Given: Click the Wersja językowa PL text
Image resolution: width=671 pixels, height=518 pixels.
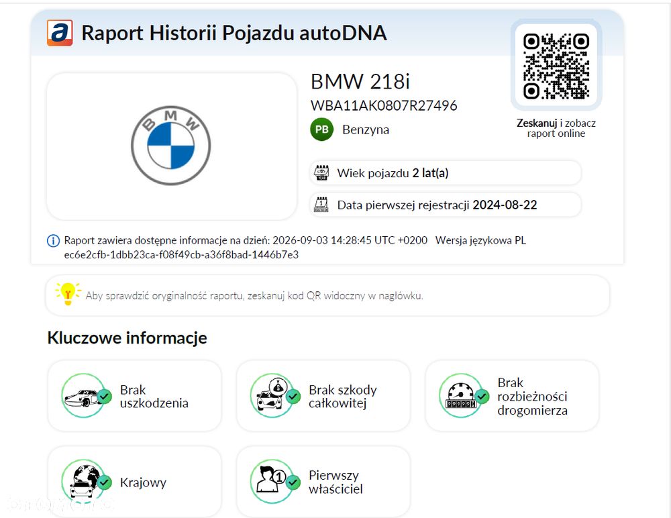Looking at the screenshot, I should click(480, 240).
